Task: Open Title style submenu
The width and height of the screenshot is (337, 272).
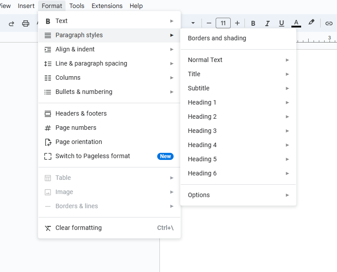Action: 238,74
